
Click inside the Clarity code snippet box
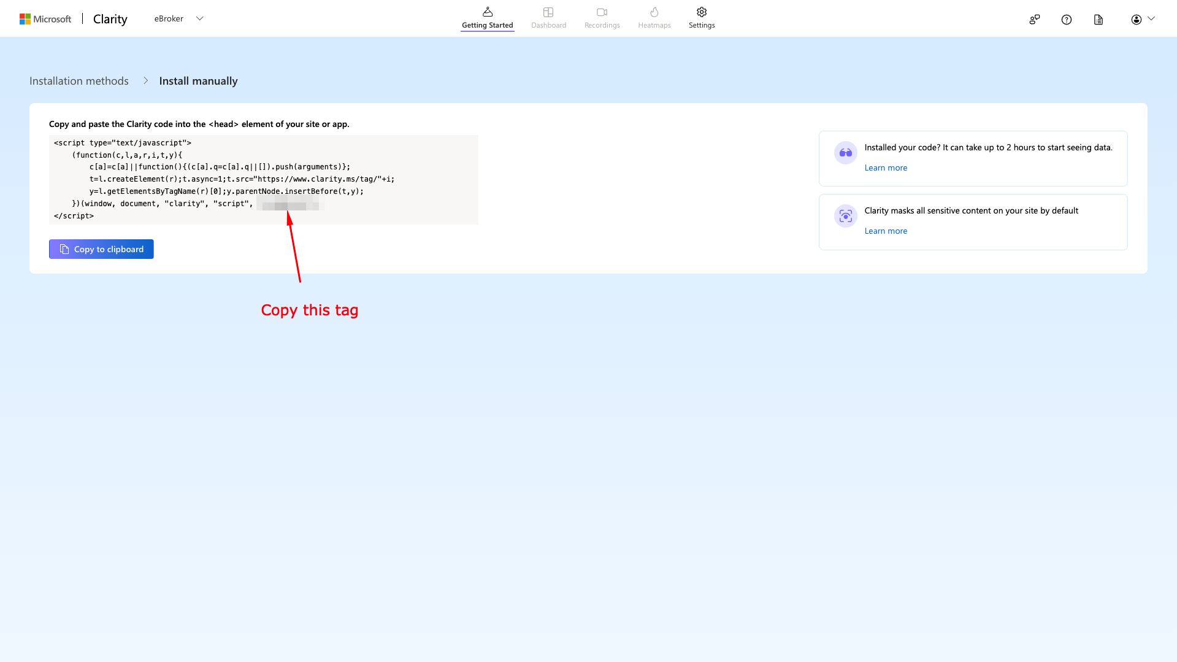point(264,180)
